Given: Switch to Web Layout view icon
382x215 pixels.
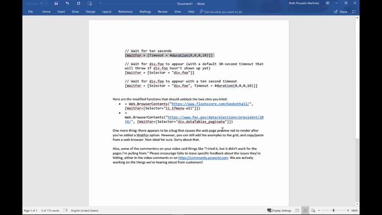Looking at the screenshot, I should coord(313,210).
